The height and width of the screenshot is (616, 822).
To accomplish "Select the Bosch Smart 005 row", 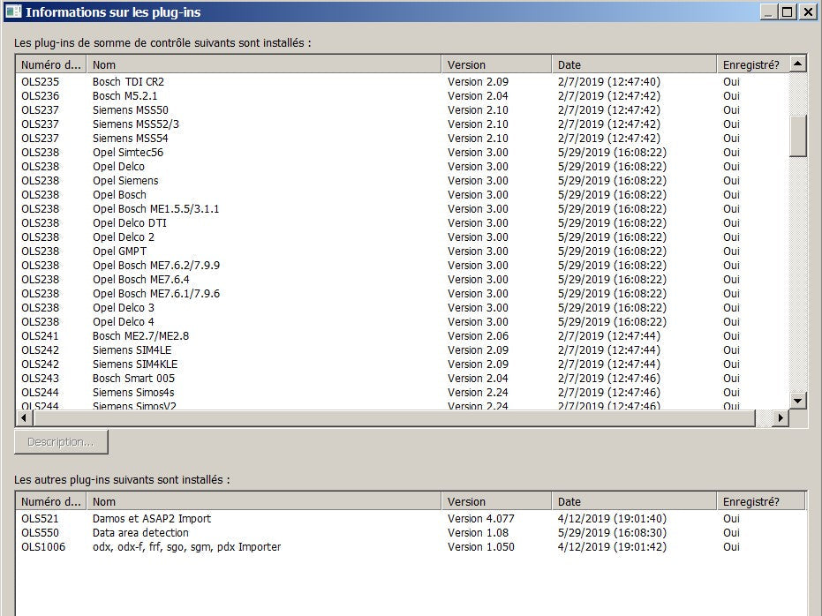I will (402, 379).
